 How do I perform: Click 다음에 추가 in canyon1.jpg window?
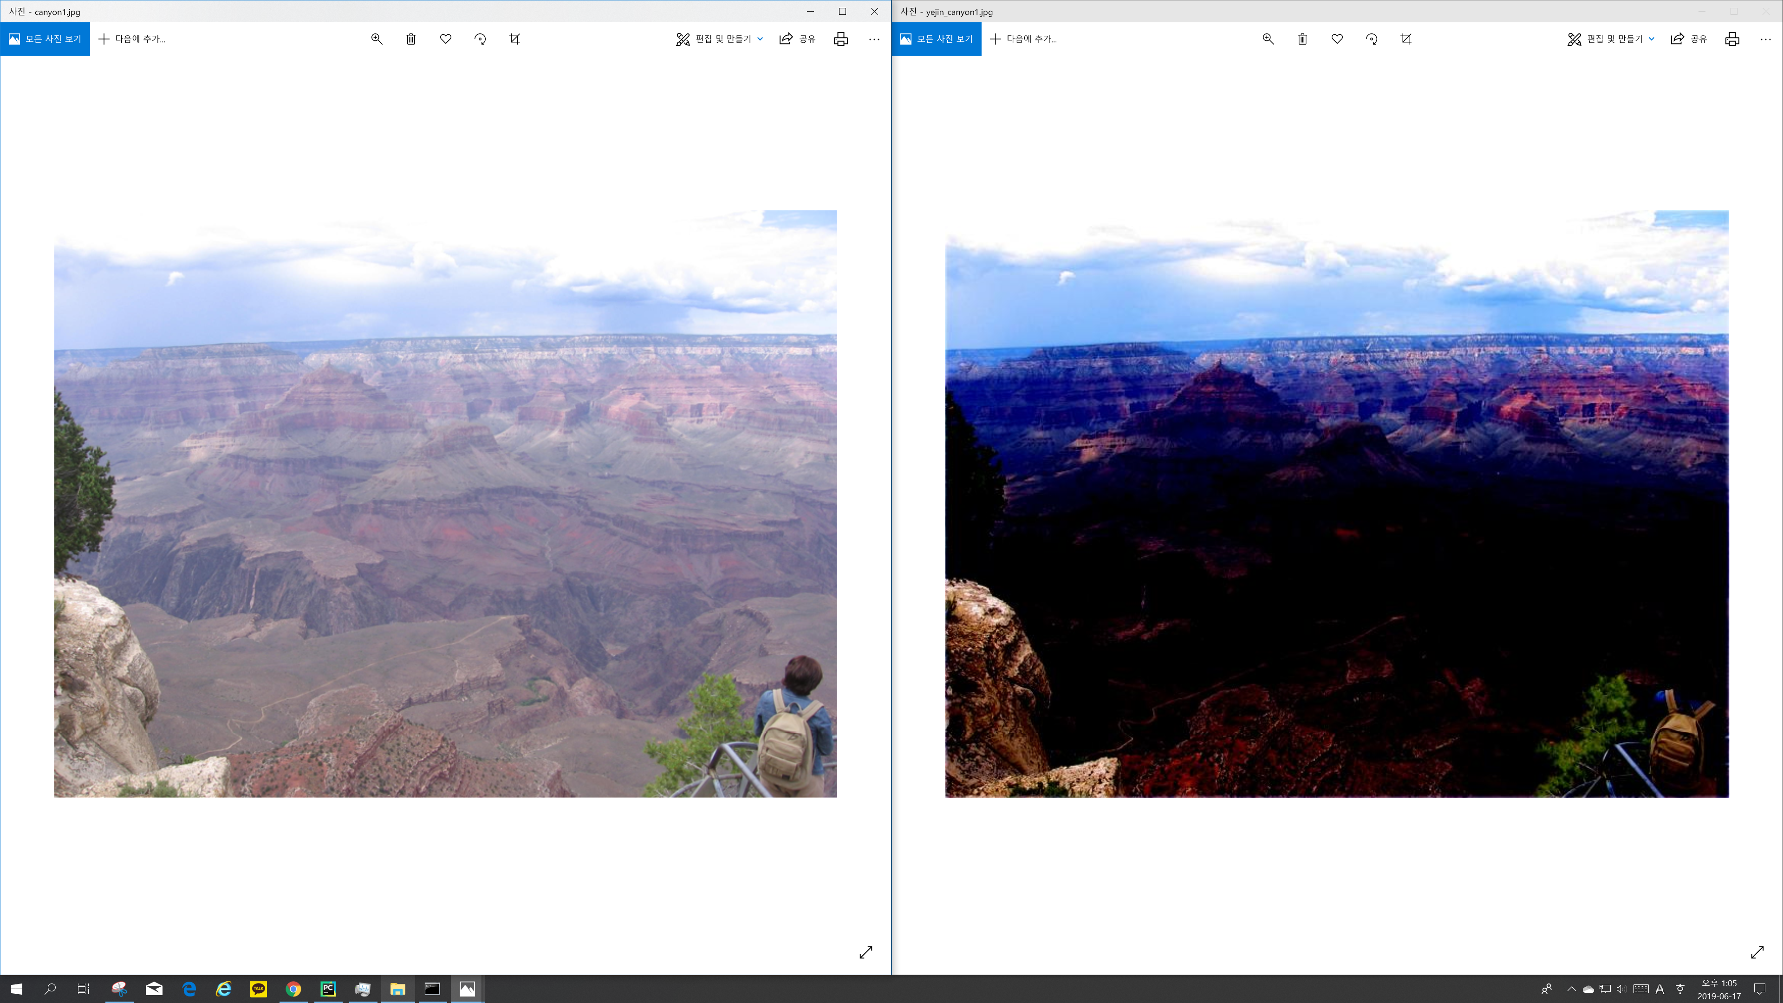click(132, 39)
